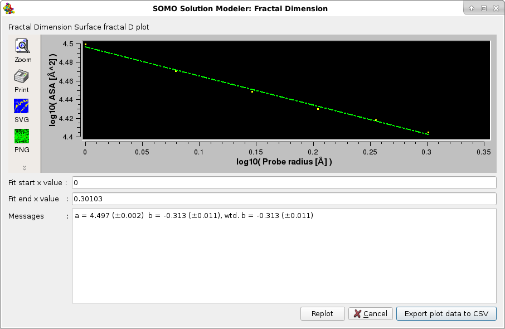505x329 pixels.
Task: Print the fractal dimension plot
Action: [x=22, y=80]
